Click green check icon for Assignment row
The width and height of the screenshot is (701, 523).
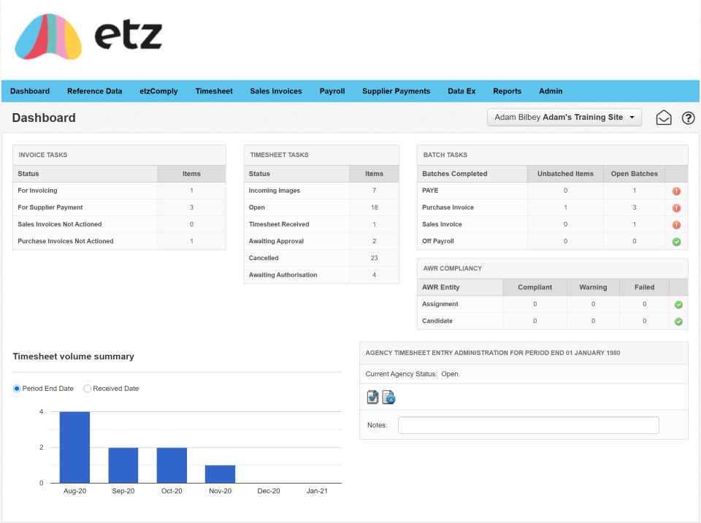[678, 305]
